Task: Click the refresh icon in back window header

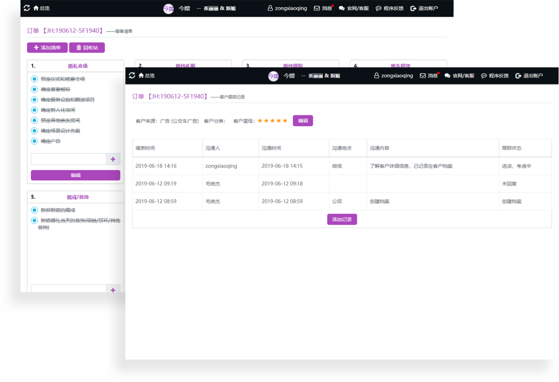Action: coord(27,8)
